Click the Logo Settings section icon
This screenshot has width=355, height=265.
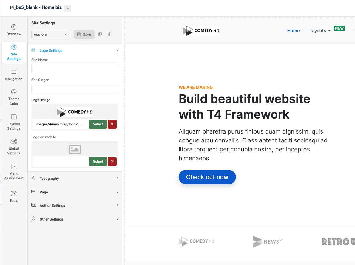coord(33,50)
